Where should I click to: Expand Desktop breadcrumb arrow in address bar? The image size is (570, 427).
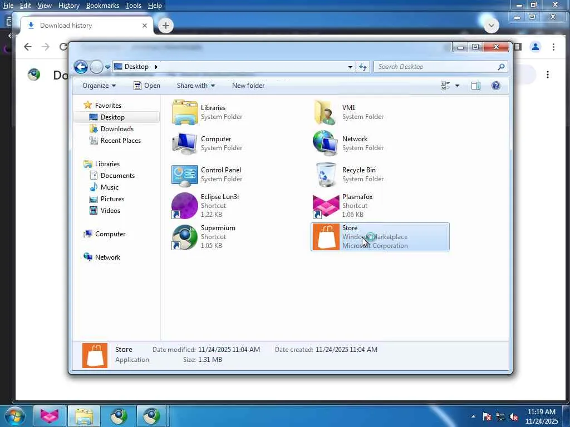pyautogui.click(x=156, y=67)
